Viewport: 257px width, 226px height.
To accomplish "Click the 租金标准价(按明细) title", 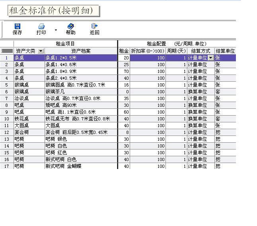I will point(53,11).
